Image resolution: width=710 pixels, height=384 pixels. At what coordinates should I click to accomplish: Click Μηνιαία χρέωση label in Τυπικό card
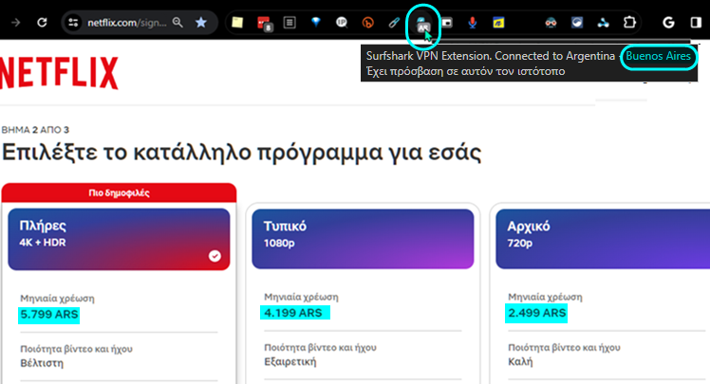point(301,297)
